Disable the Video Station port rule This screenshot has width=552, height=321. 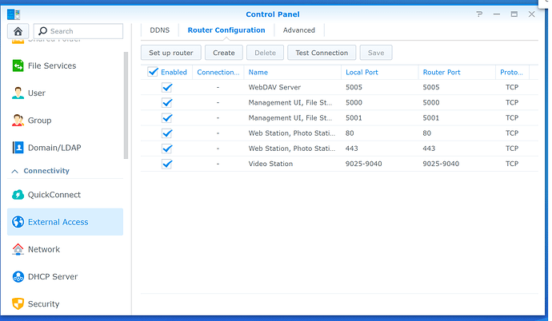coord(166,164)
